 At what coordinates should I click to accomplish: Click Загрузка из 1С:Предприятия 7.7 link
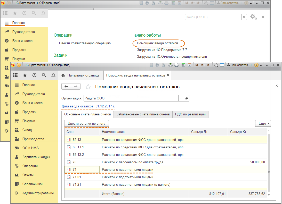click(x=162, y=50)
